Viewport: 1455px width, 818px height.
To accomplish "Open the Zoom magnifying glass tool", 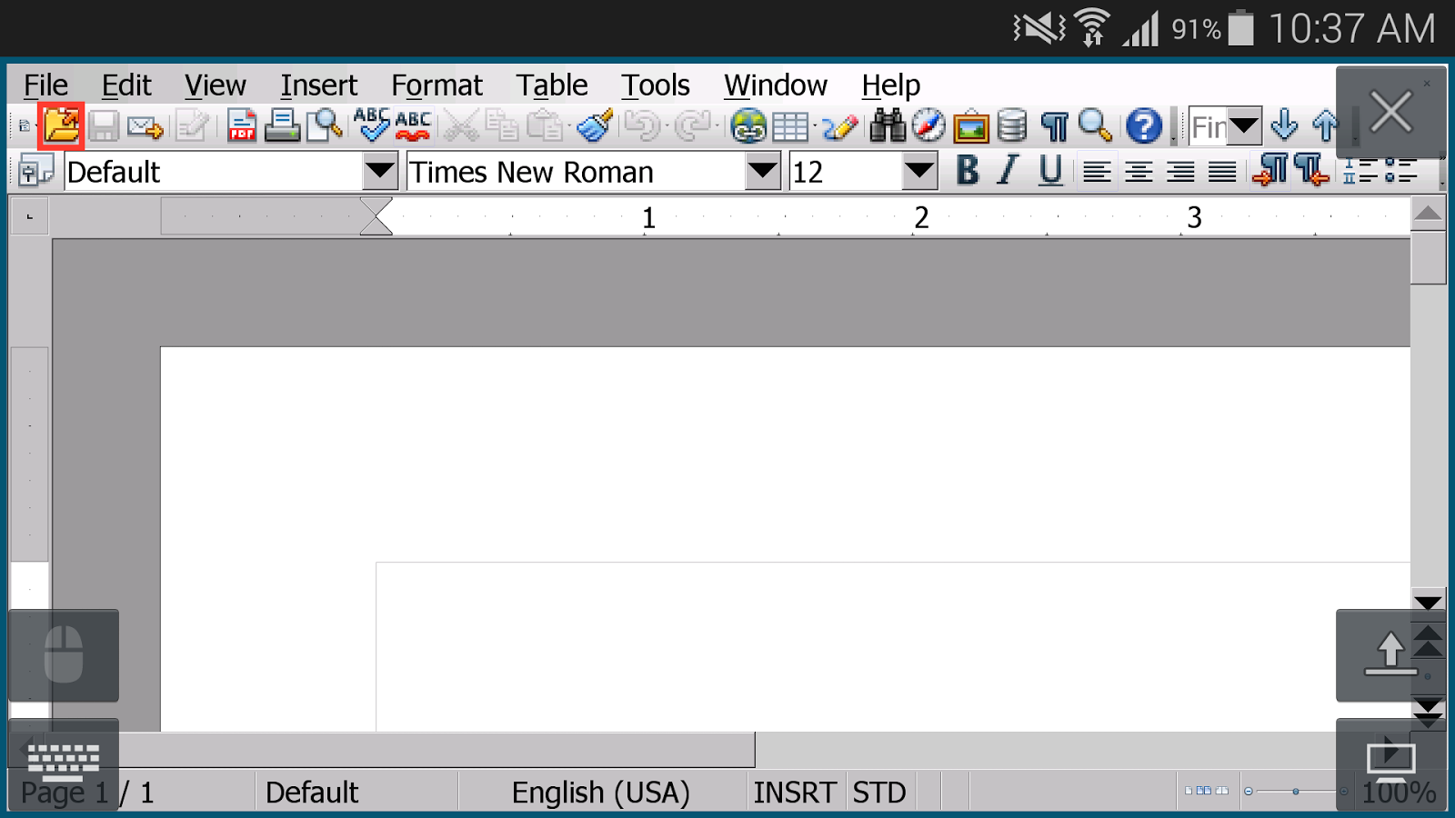I will click(1095, 125).
